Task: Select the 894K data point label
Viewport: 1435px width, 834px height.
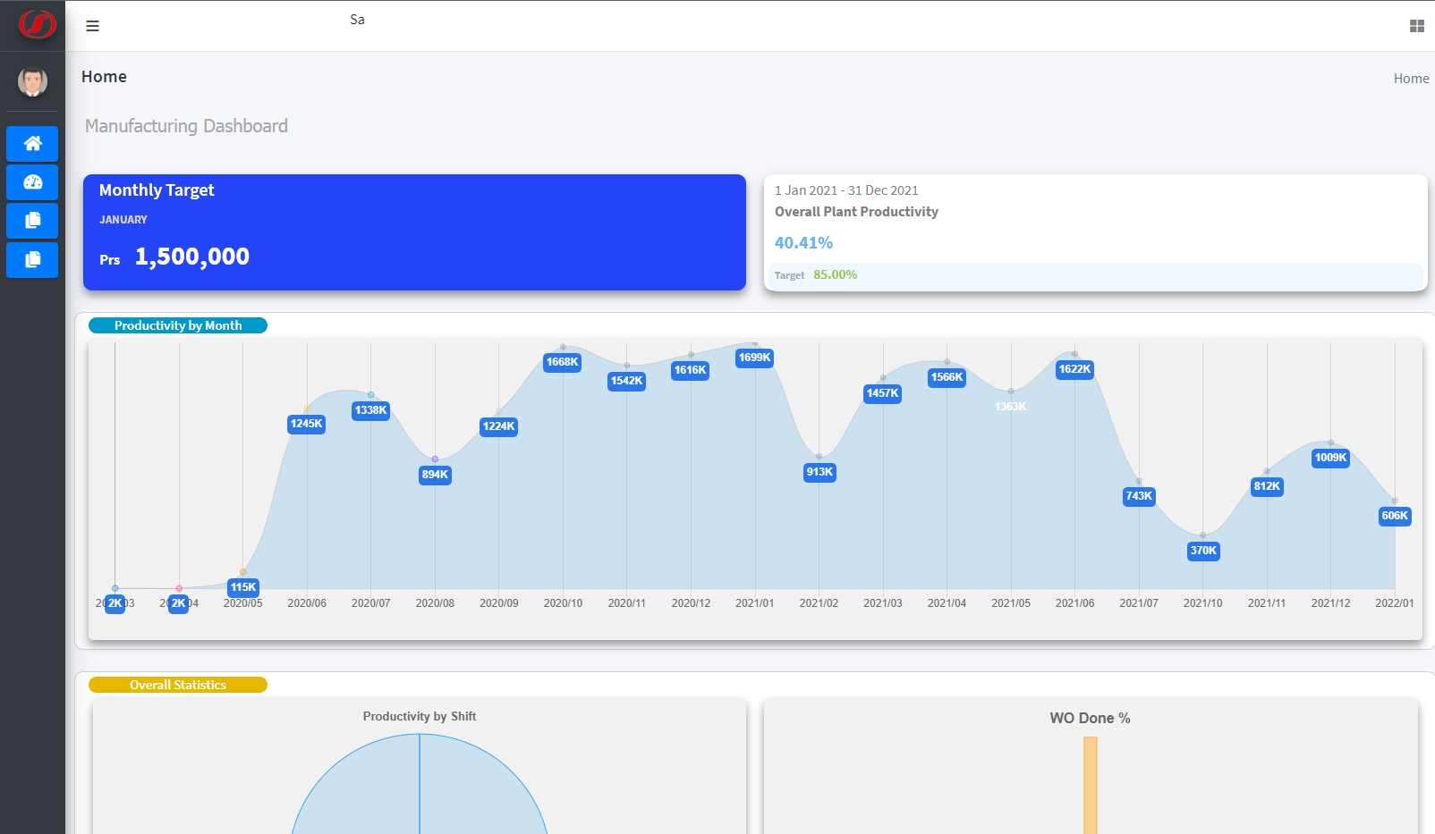Action: 435,475
